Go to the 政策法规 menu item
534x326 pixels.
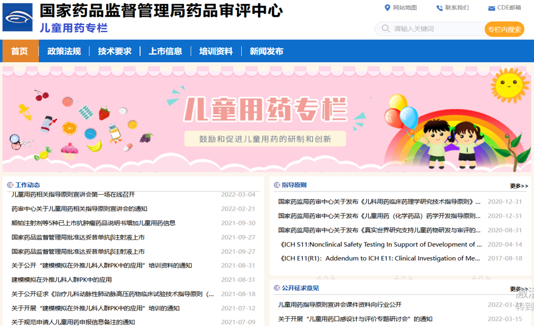[x=64, y=51]
